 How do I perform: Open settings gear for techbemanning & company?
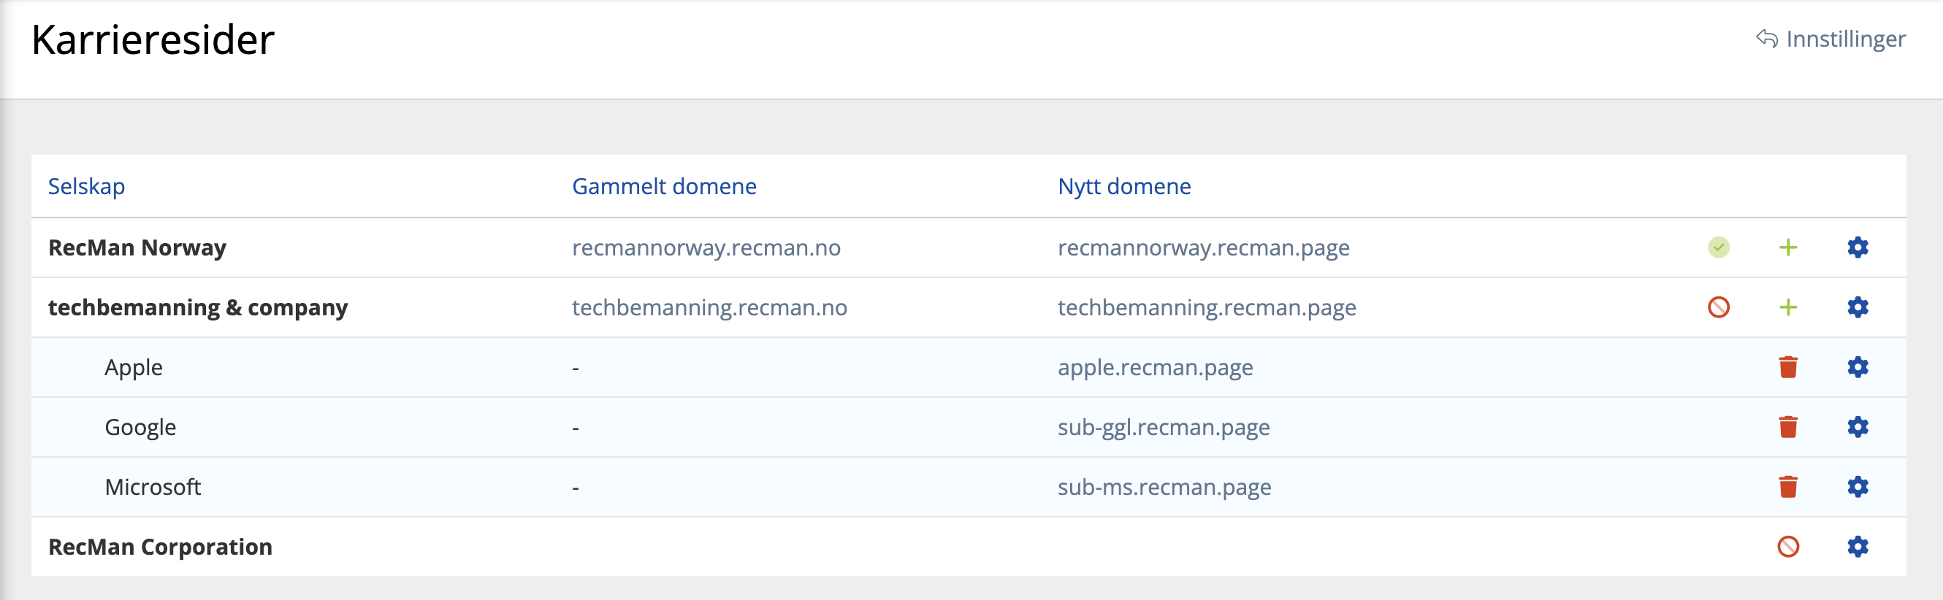tap(1857, 307)
